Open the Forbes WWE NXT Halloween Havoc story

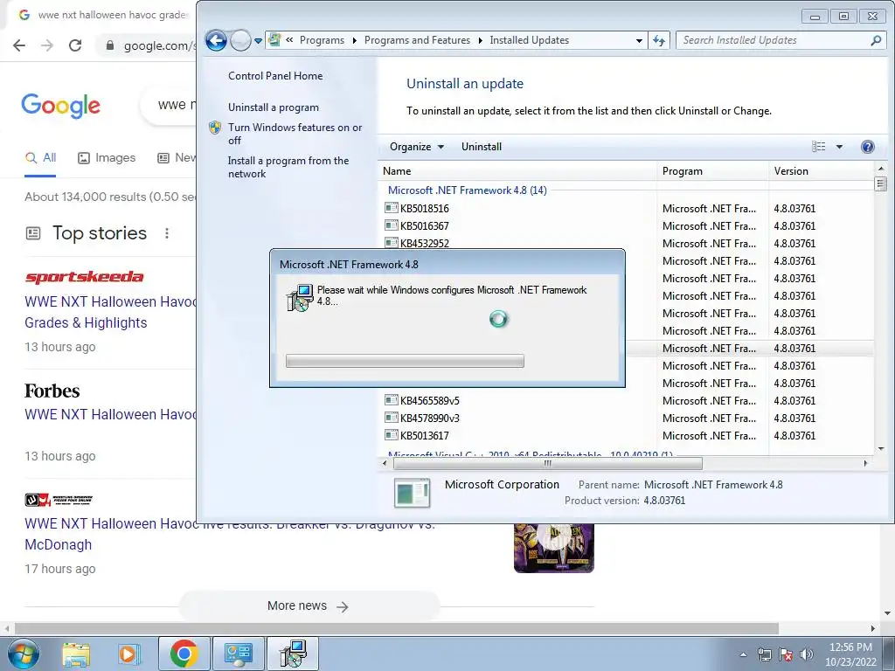pyautogui.click(x=110, y=415)
